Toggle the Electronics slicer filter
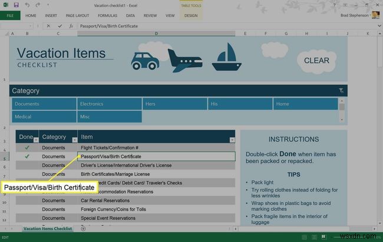 (x=110, y=104)
